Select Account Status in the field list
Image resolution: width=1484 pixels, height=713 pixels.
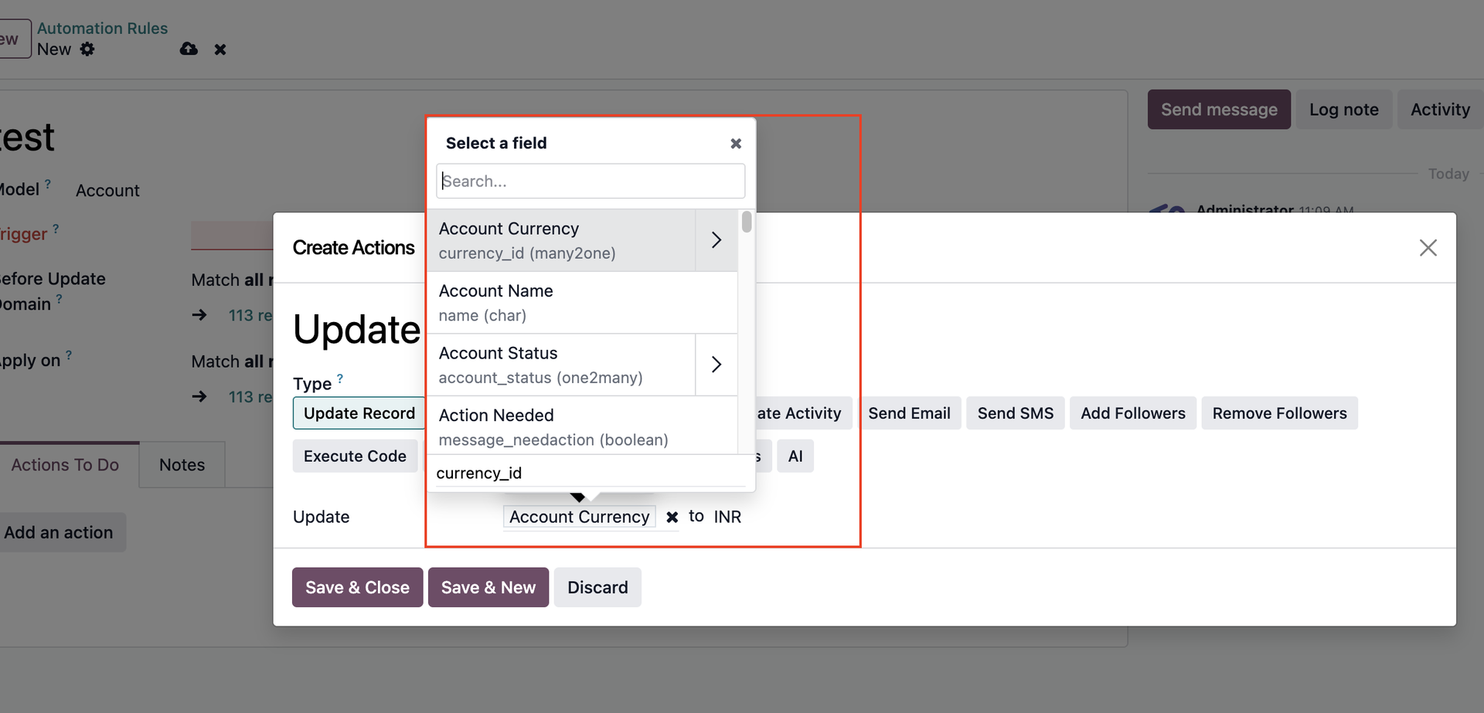click(x=561, y=365)
